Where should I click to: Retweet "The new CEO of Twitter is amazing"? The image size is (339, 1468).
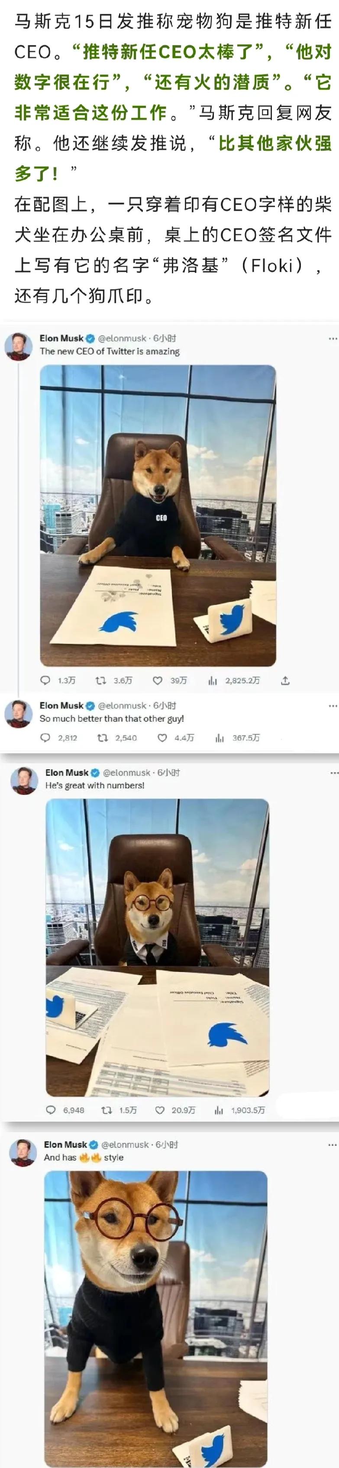(x=101, y=680)
